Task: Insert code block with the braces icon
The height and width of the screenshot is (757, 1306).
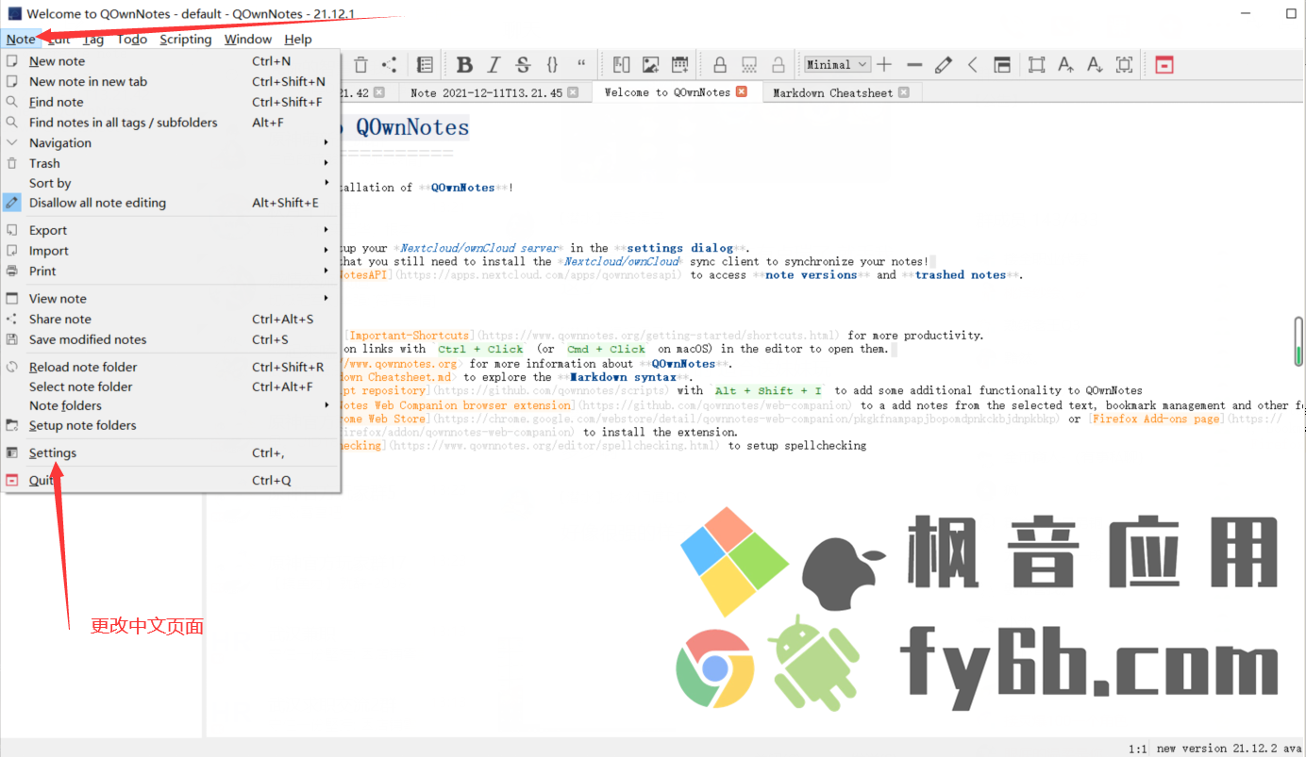Action: [552, 65]
